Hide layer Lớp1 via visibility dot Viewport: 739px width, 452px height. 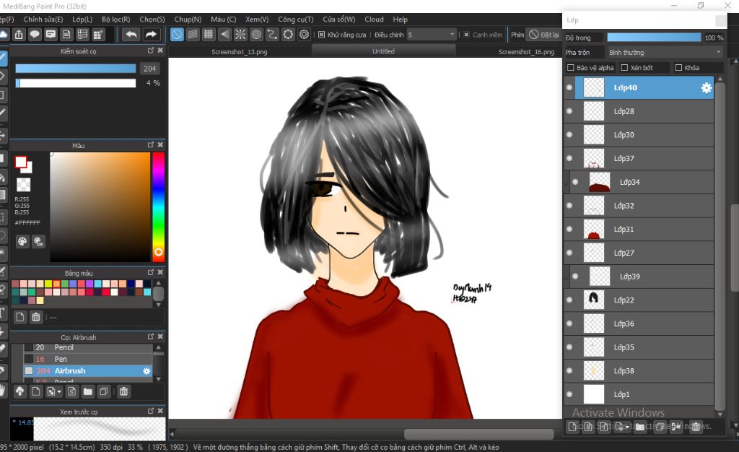click(569, 394)
